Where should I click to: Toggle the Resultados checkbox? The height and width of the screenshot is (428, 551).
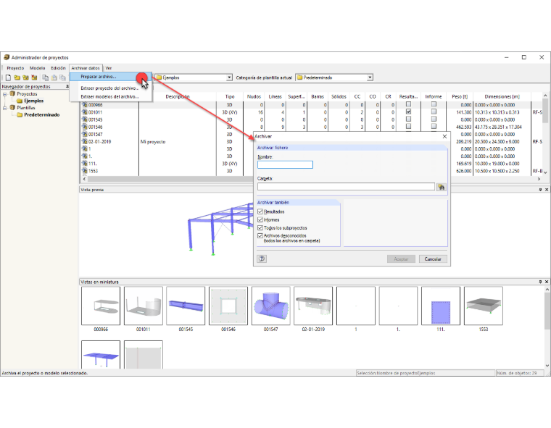click(260, 211)
